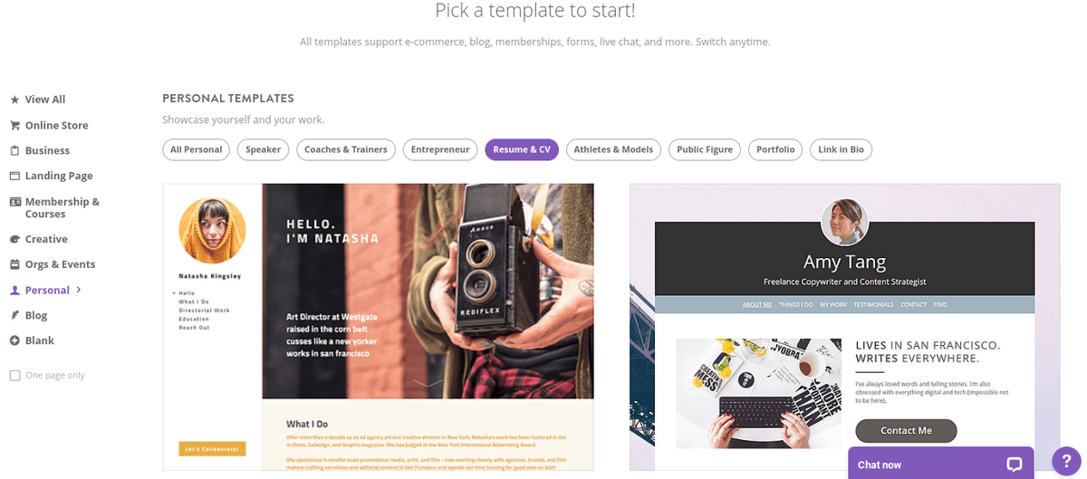1087x479 pixels.
Task: Enable the One page only checkbox
Action: coord(14,375)
